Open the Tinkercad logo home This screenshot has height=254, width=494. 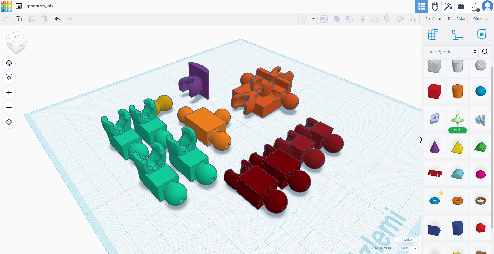click(x=6, y=6)
